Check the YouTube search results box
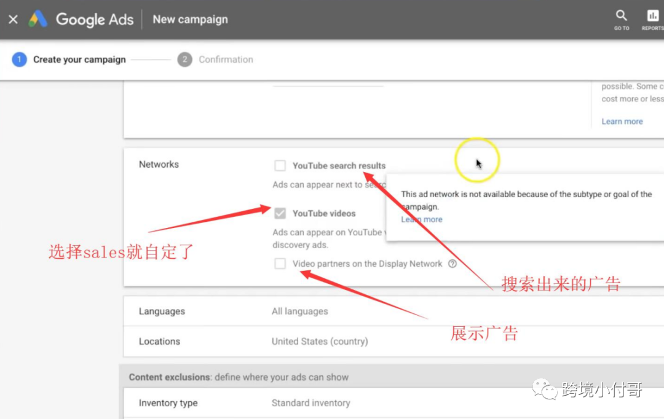 pyautogui.click(x=280, y=165)
